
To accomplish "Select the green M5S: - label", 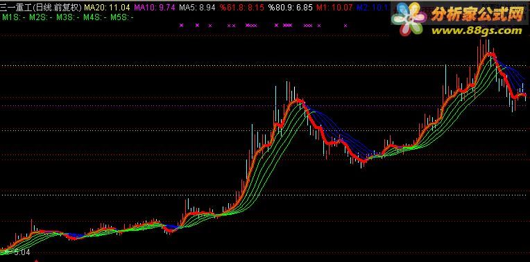I will pos(122,17).
